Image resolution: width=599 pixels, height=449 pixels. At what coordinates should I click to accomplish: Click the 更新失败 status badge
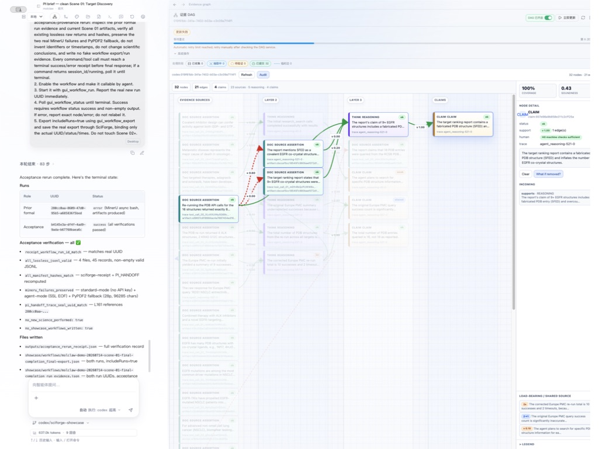tap(182, 32)
